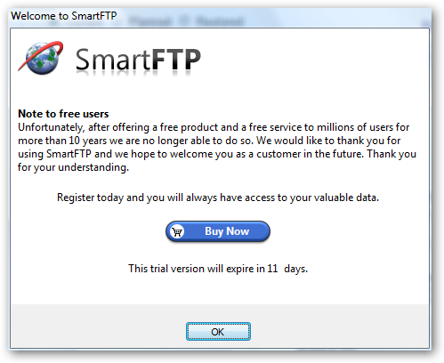Viewport: 444px width, 363px height.
Task: Dismiss the dialog with the OK button
Action: click(x=218, y=331)
